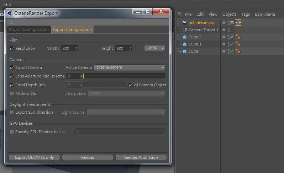Toggle the green checkmark on Cube
The image size is (284, 173).
pyautogui.click(x=232, y=51)
